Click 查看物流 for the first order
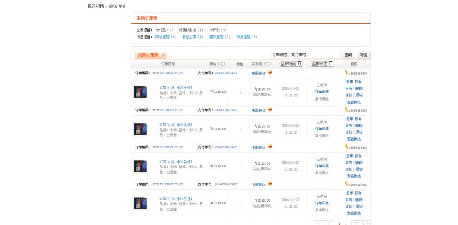 354,102
